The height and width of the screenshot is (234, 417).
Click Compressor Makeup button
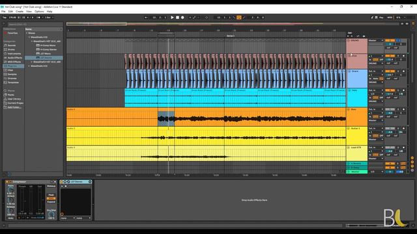[51, 186]
